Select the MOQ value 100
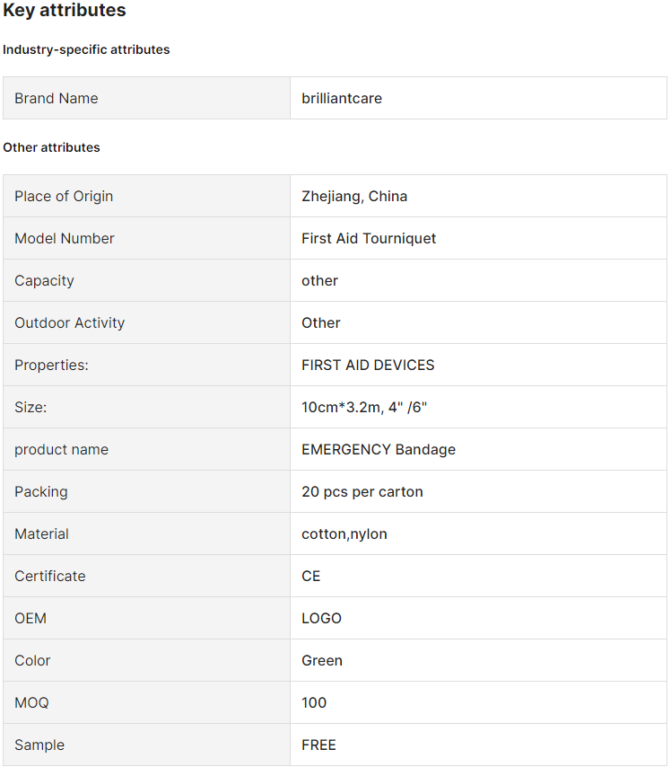 click(x=314, y=702)
